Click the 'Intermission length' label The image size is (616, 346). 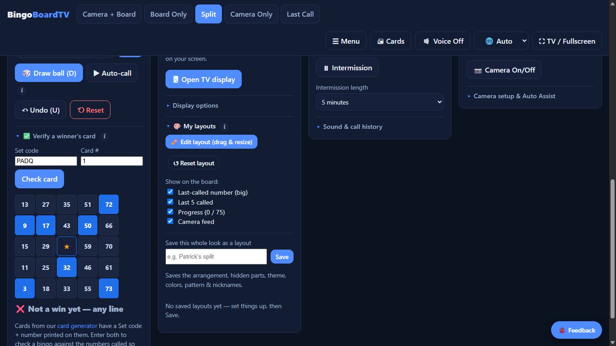[x=342, y=87]
